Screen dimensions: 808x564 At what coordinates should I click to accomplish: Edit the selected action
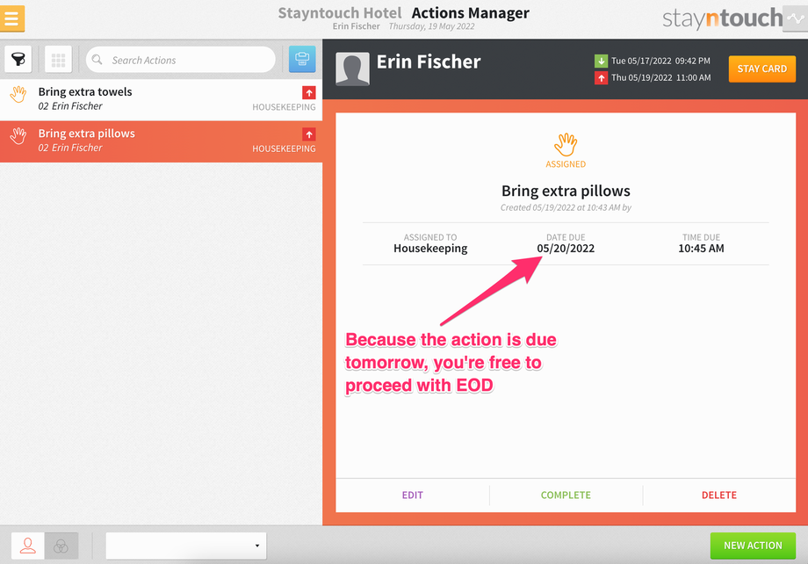click(x=412, y=495)
